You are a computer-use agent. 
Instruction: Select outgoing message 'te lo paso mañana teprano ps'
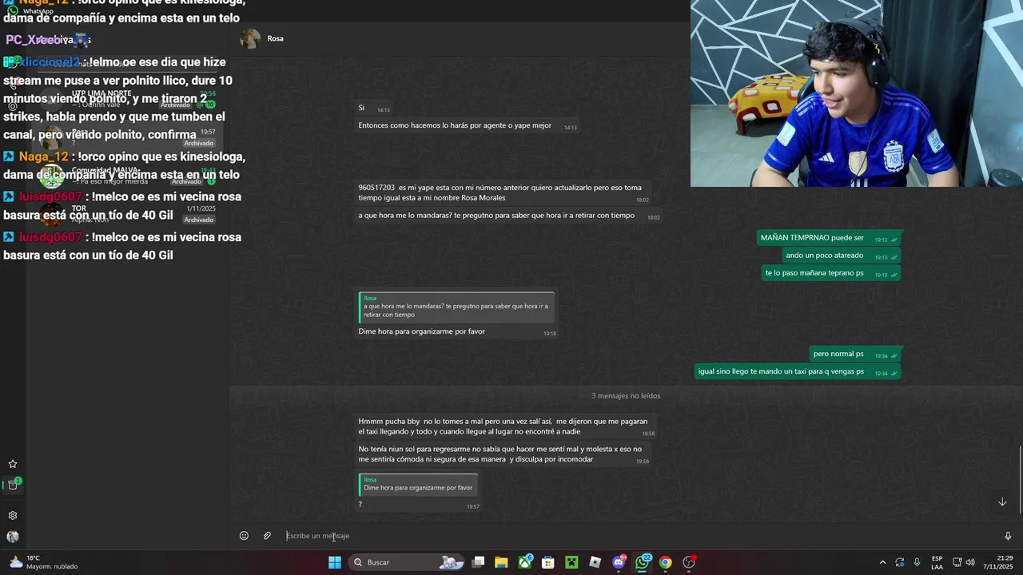[x=831, y=273]
